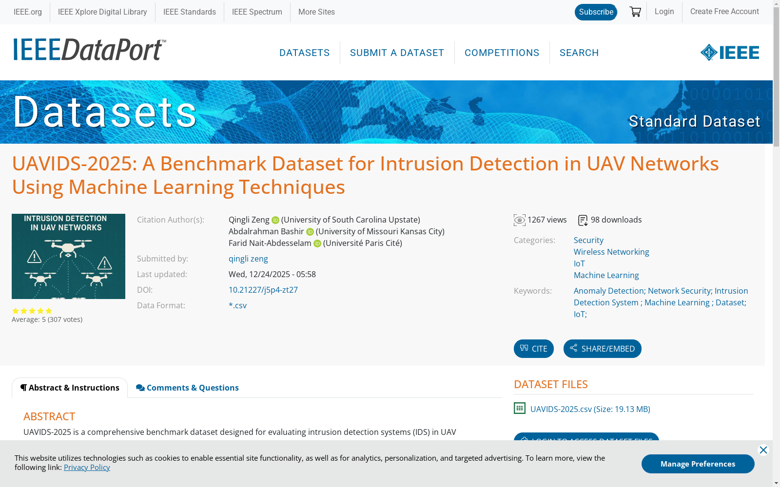Rate dataset using the star rating
The height and width of the screenshot is (487, 780).
tap(32, 311)
